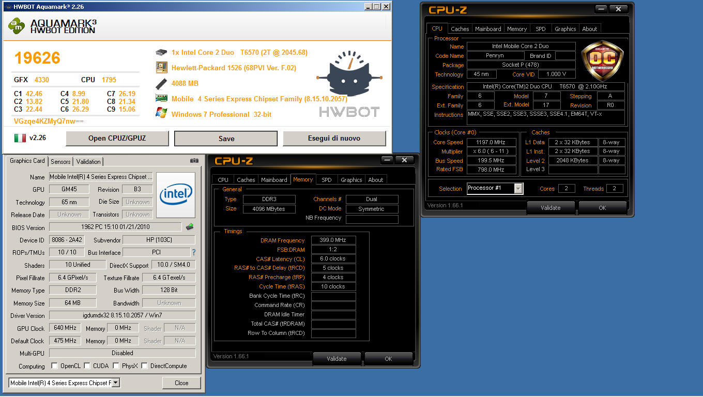Click the Windows flag icon beside Windows 7
Image resolution: width=703 pixels, height=397 pixels.
click(162, 114)
